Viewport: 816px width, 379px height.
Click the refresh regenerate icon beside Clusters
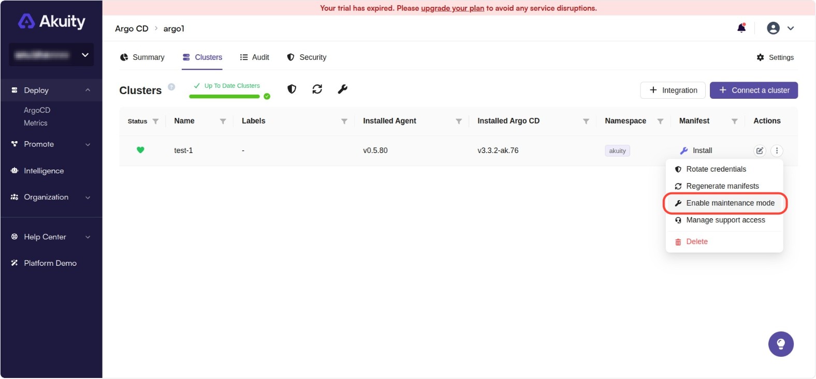(317, 89)
